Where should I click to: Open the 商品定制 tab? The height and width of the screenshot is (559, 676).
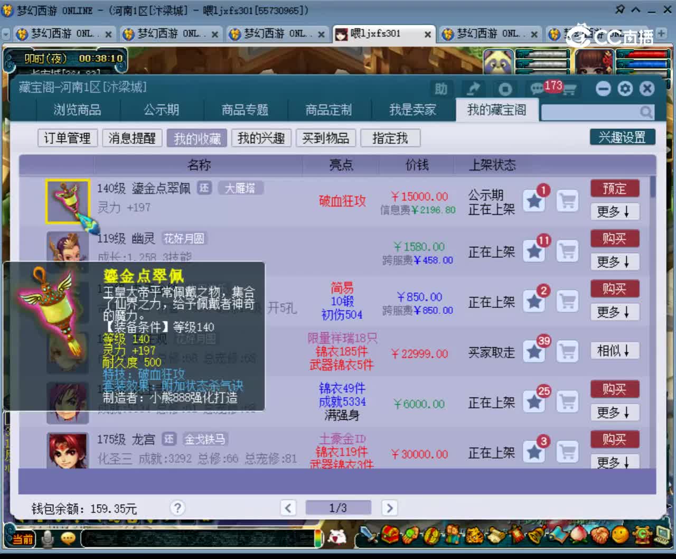(328, 110)
